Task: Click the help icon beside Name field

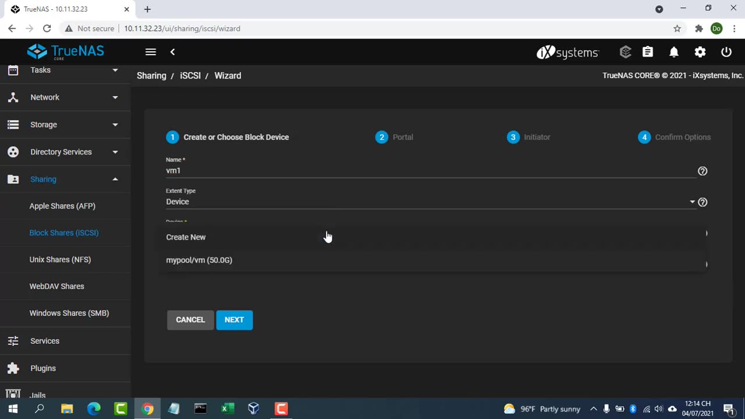Action: pos(703,171)
